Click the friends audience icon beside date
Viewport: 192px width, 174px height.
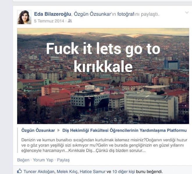coord(70,21)
